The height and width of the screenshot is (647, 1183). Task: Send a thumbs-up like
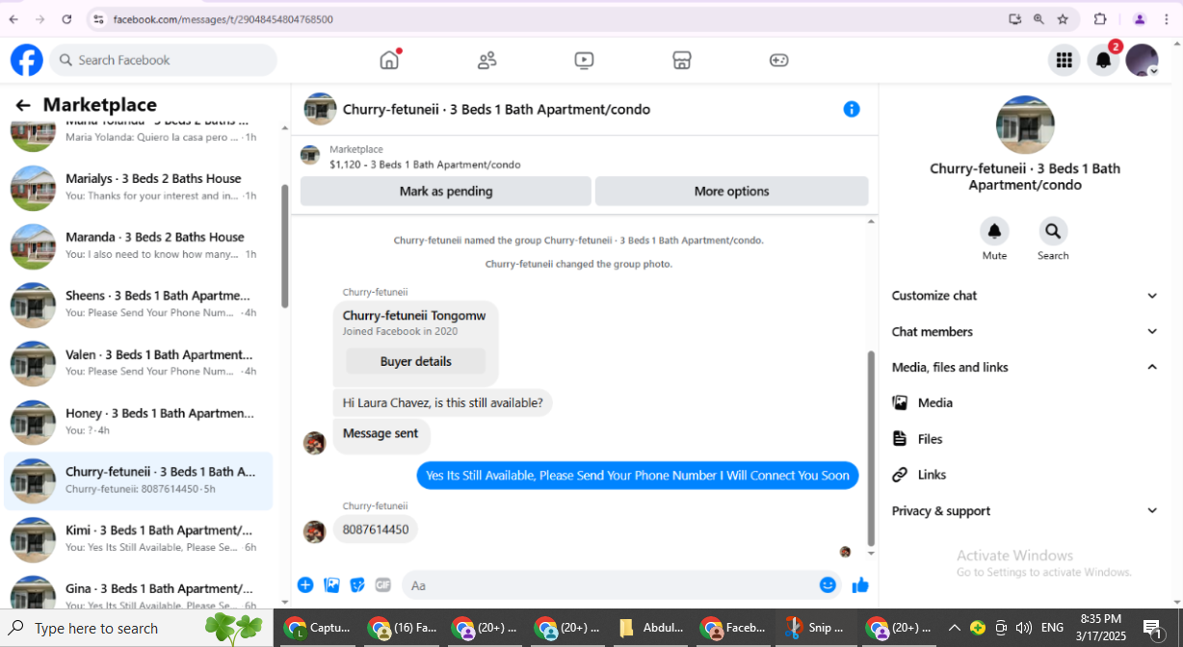pos(860,584)
